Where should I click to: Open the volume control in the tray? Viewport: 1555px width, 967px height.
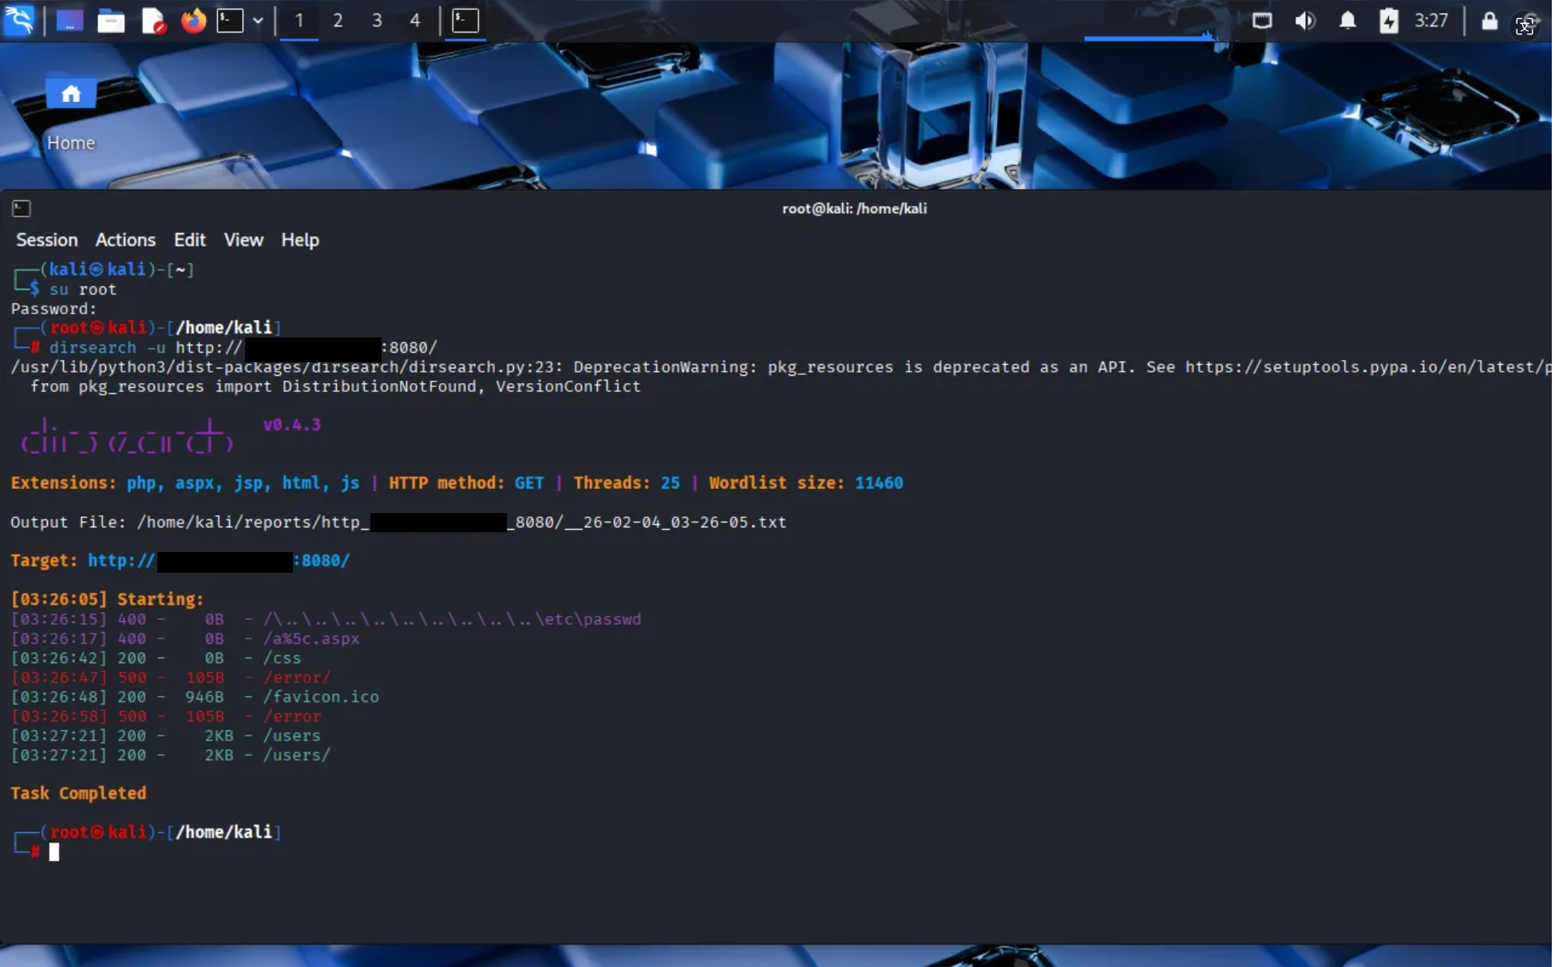tap(1305, 21)
